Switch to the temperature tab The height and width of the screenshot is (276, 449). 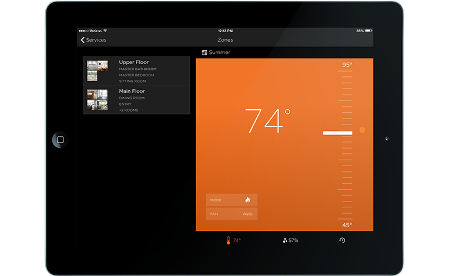click(233, 240)
